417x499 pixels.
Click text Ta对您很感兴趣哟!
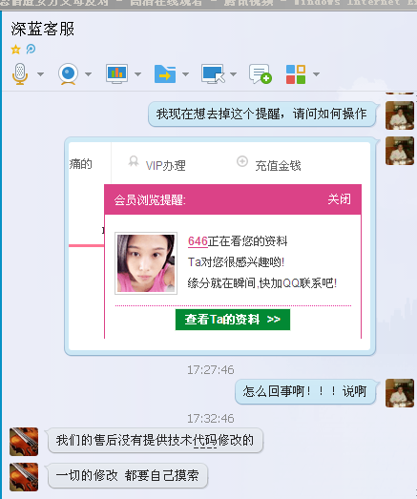236,262
